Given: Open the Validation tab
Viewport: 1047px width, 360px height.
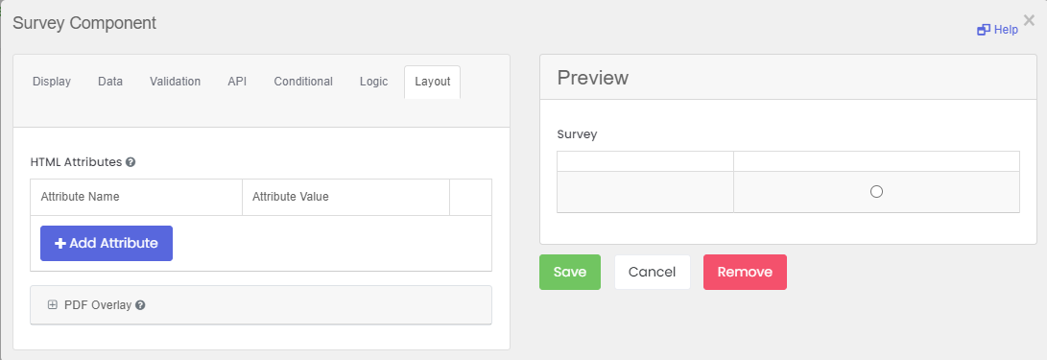Looking at the screenshot, I should (175, 82).
